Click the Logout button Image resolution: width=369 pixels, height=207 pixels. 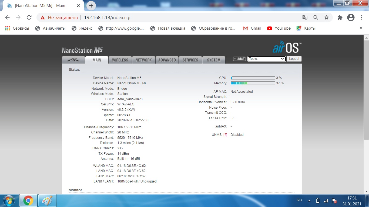coord(294,59)
